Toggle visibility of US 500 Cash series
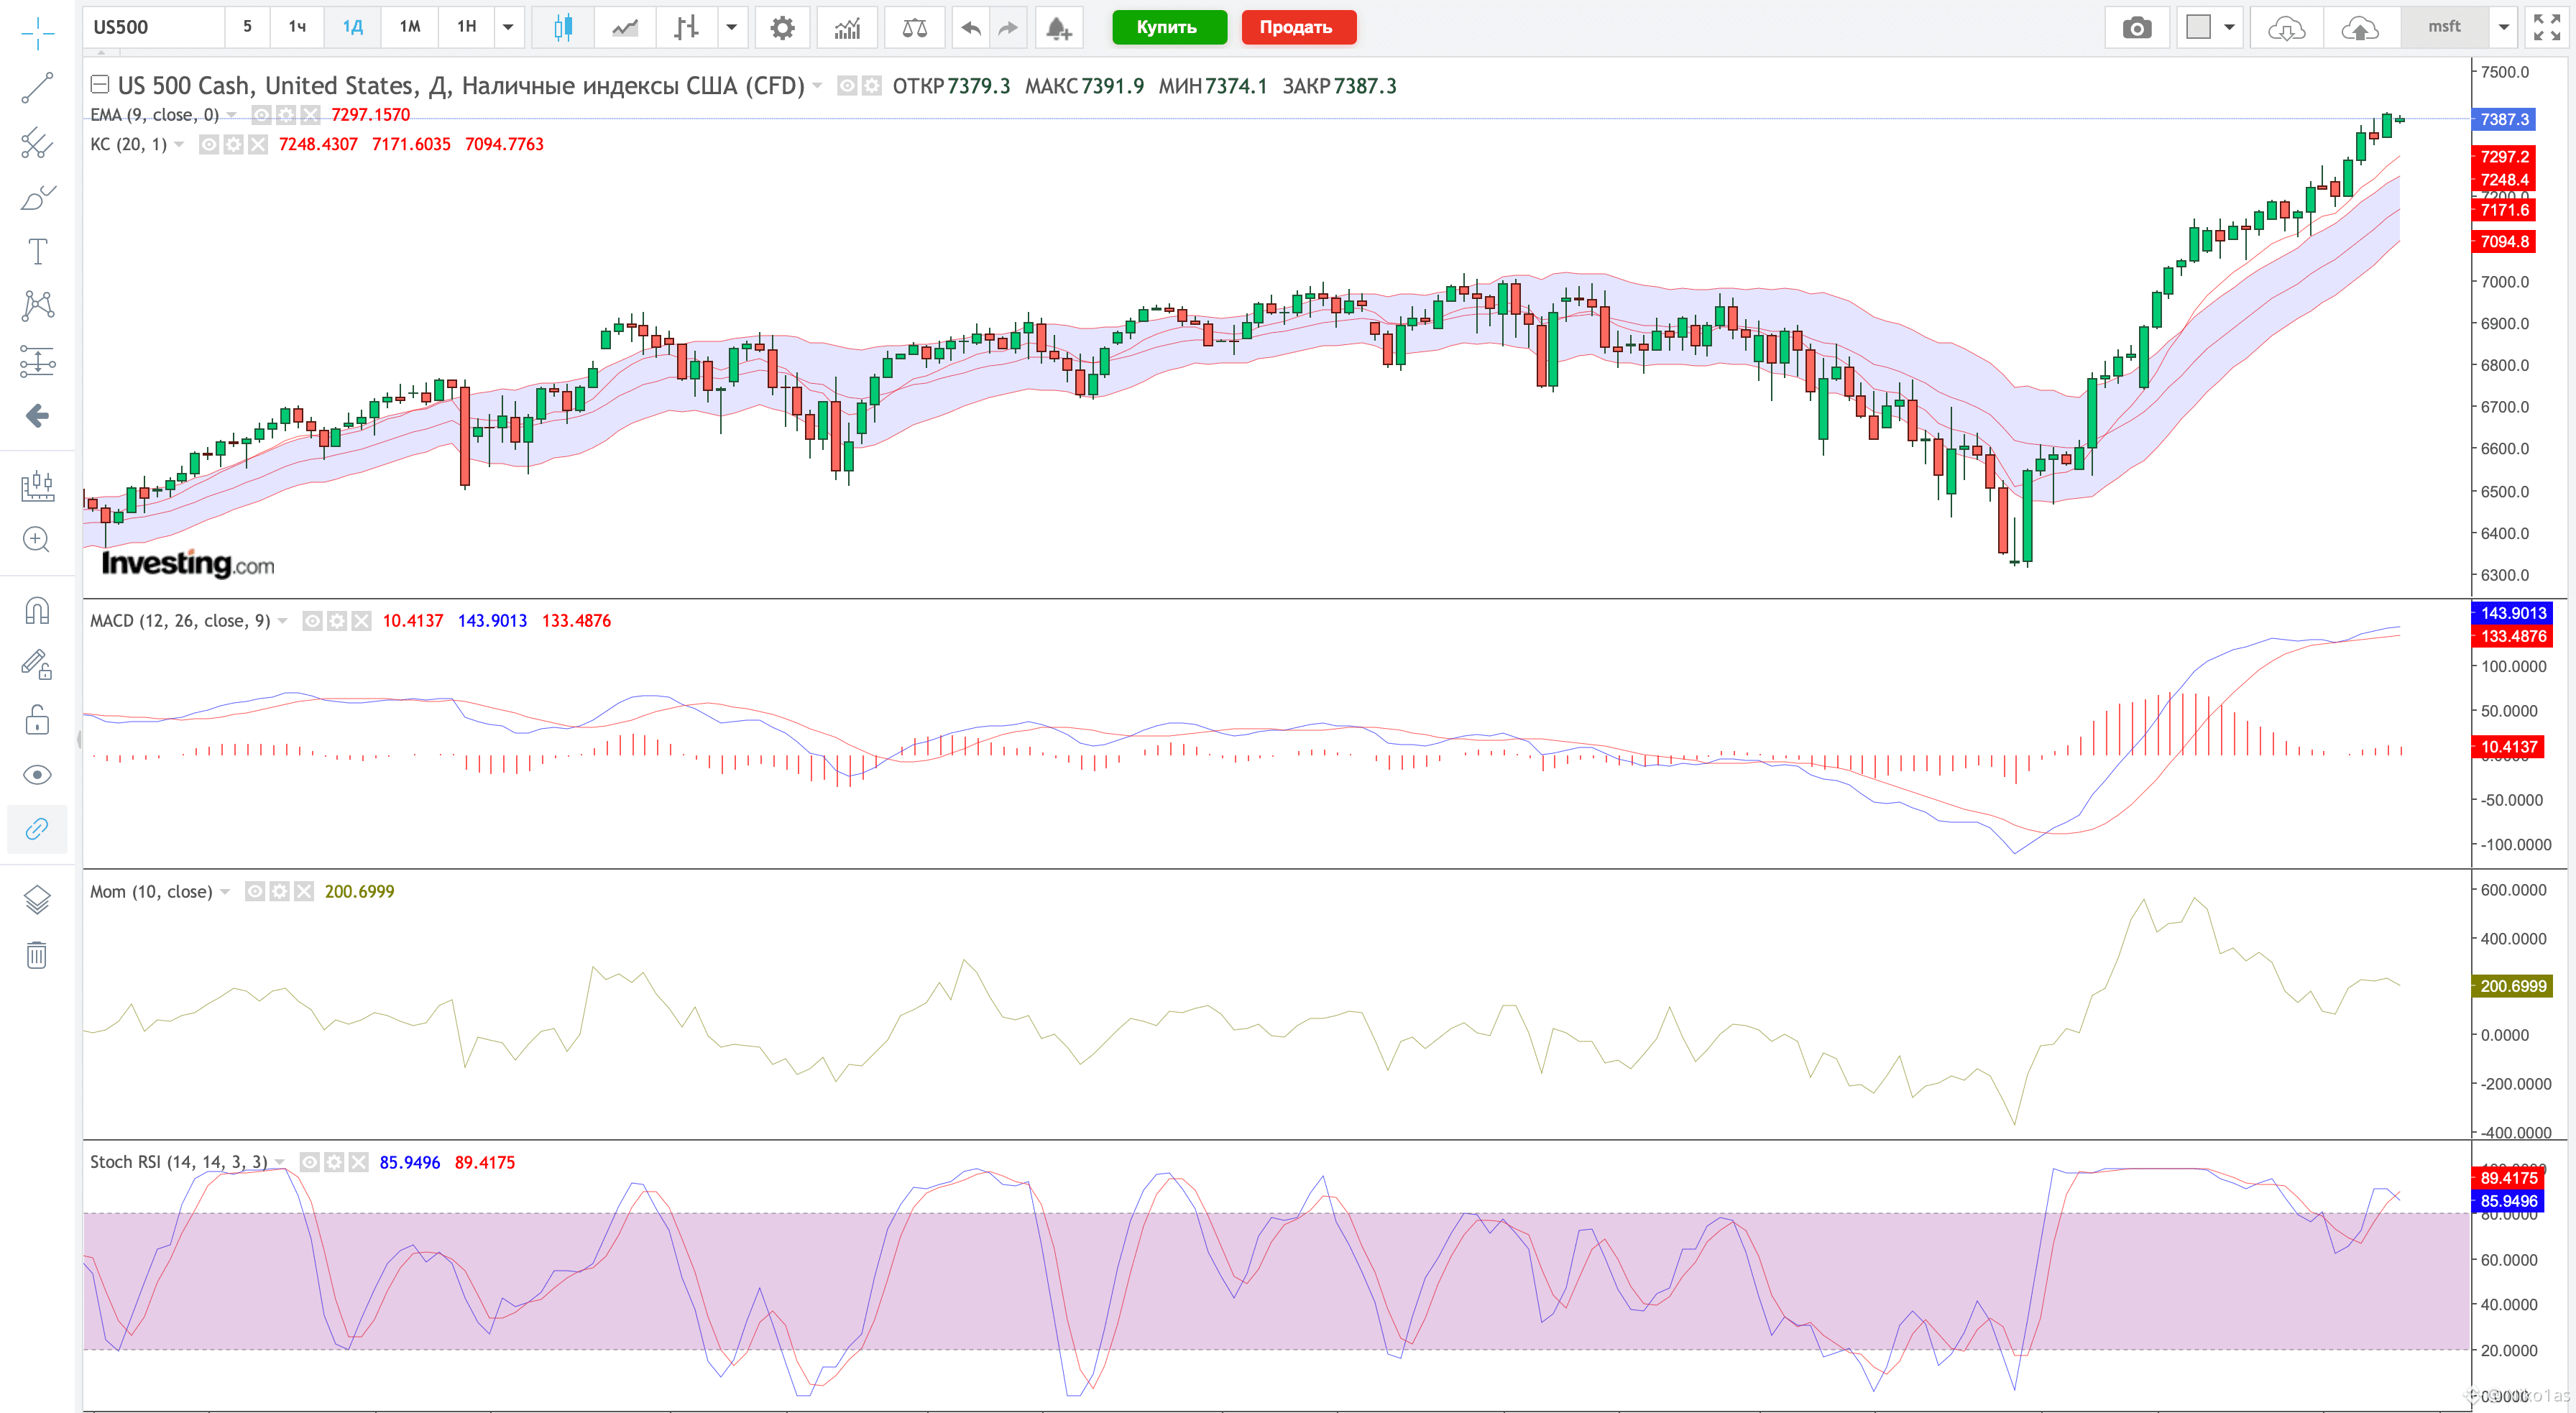The width and height of the screenshot is (2576, 1413). 846,86
